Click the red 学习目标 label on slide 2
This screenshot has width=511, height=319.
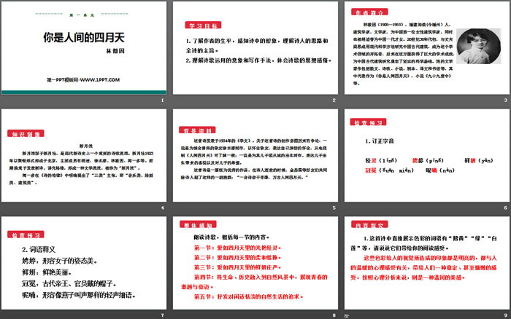coord(203,25)
